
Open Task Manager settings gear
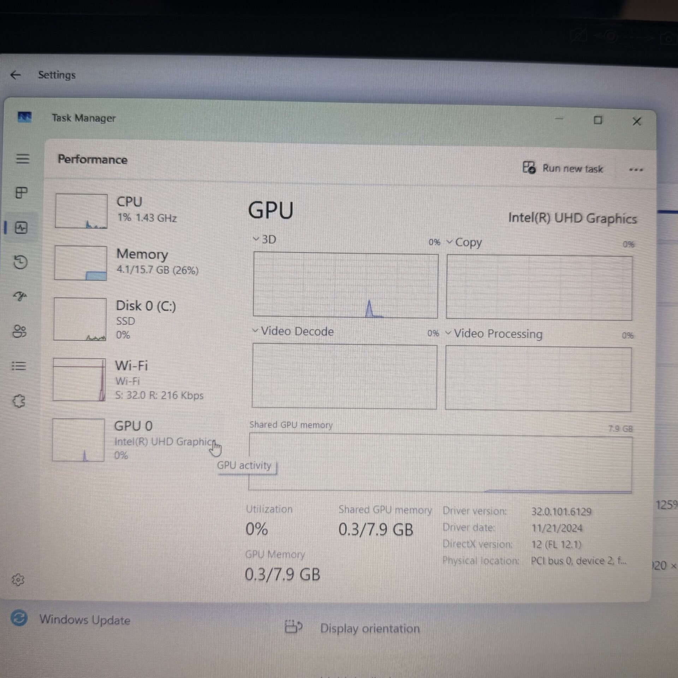tap(18, 579)
